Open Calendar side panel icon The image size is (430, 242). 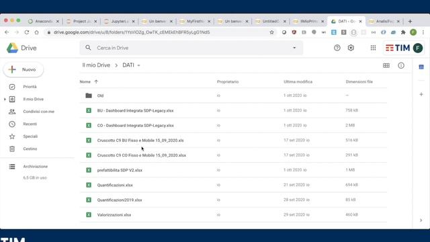[x=421, y=67]
